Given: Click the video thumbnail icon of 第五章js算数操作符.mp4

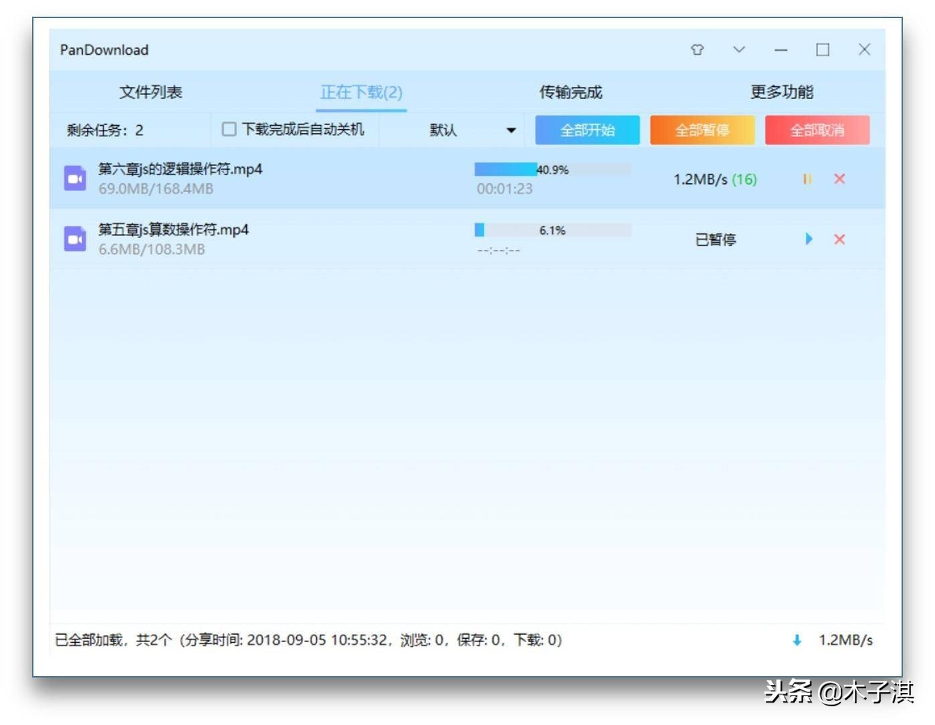Looking at the screenshot, I should (74, 239).
